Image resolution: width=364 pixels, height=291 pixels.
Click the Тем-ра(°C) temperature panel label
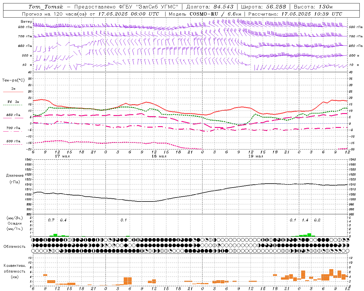pos(13,80)
